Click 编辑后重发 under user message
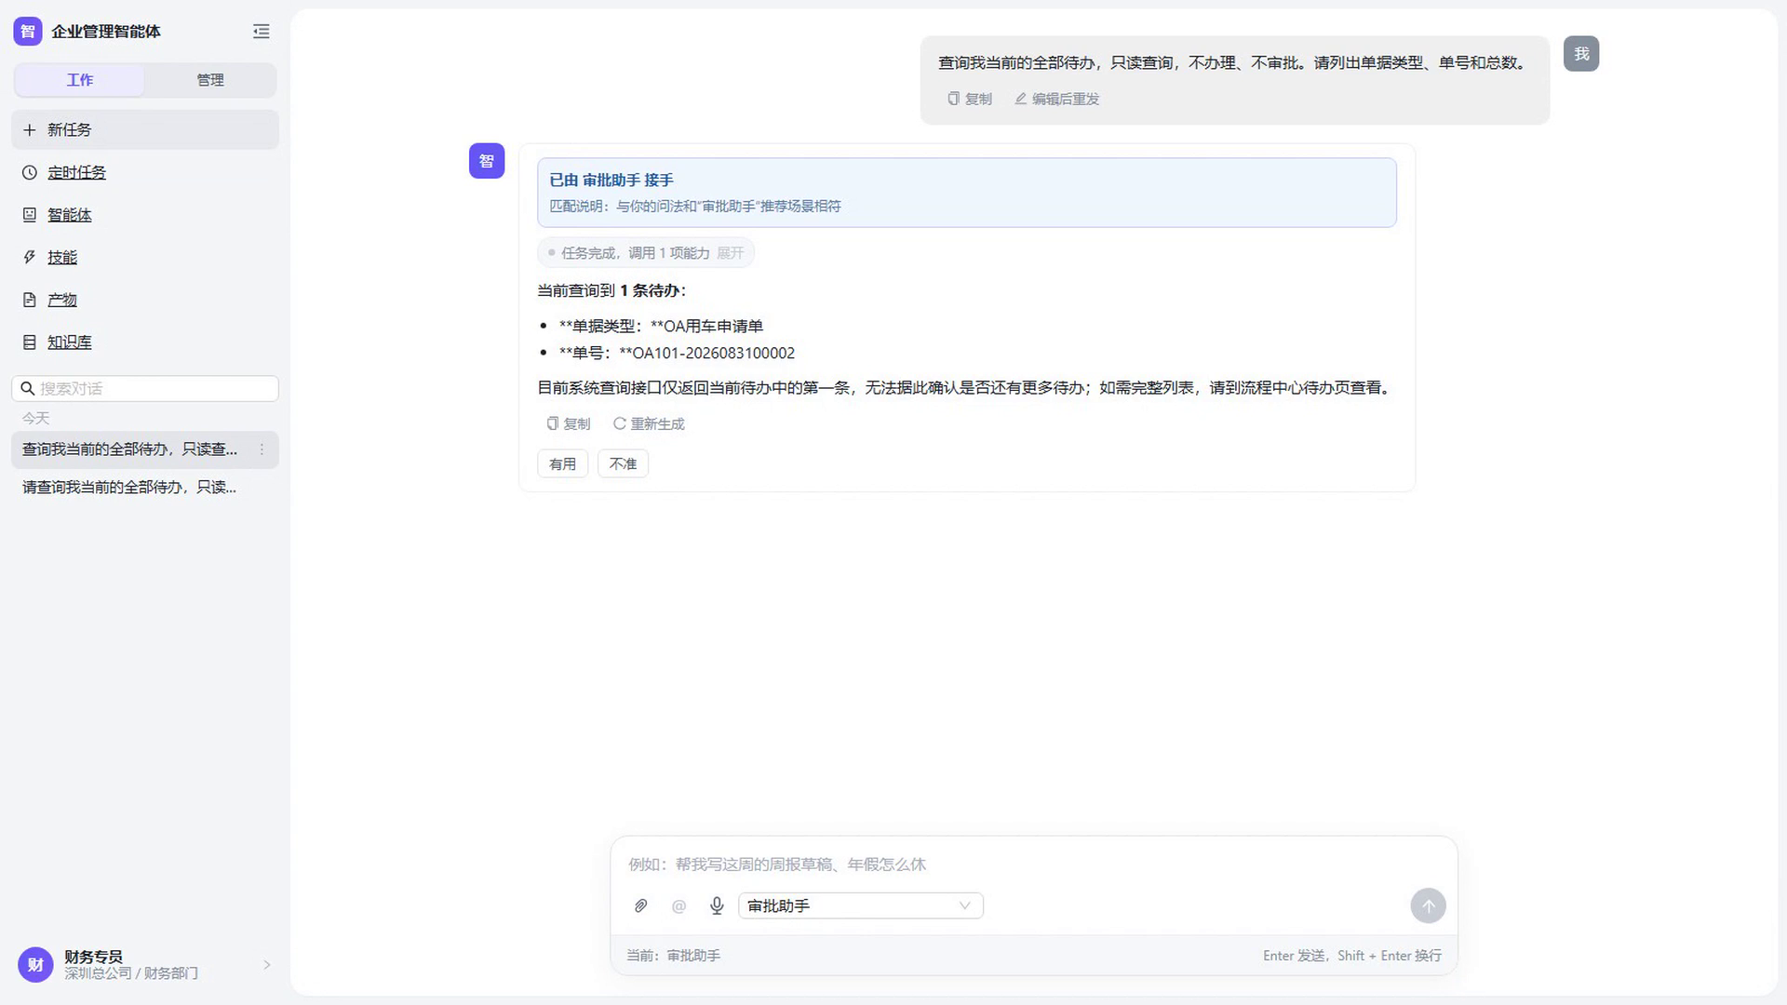This screenshot has width=1787, height=1005. (1056, 99)
